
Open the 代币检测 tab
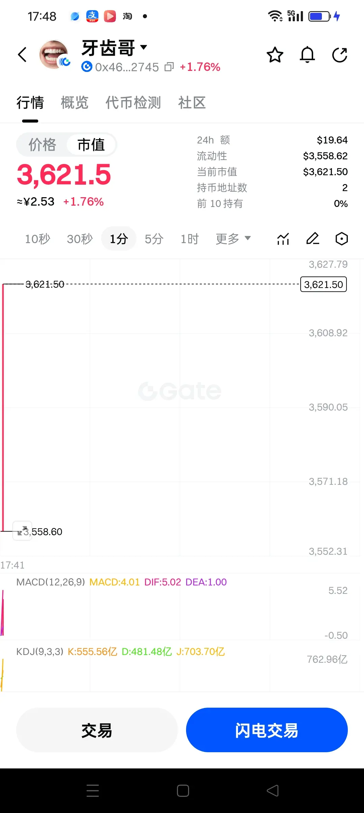point(133,103)
